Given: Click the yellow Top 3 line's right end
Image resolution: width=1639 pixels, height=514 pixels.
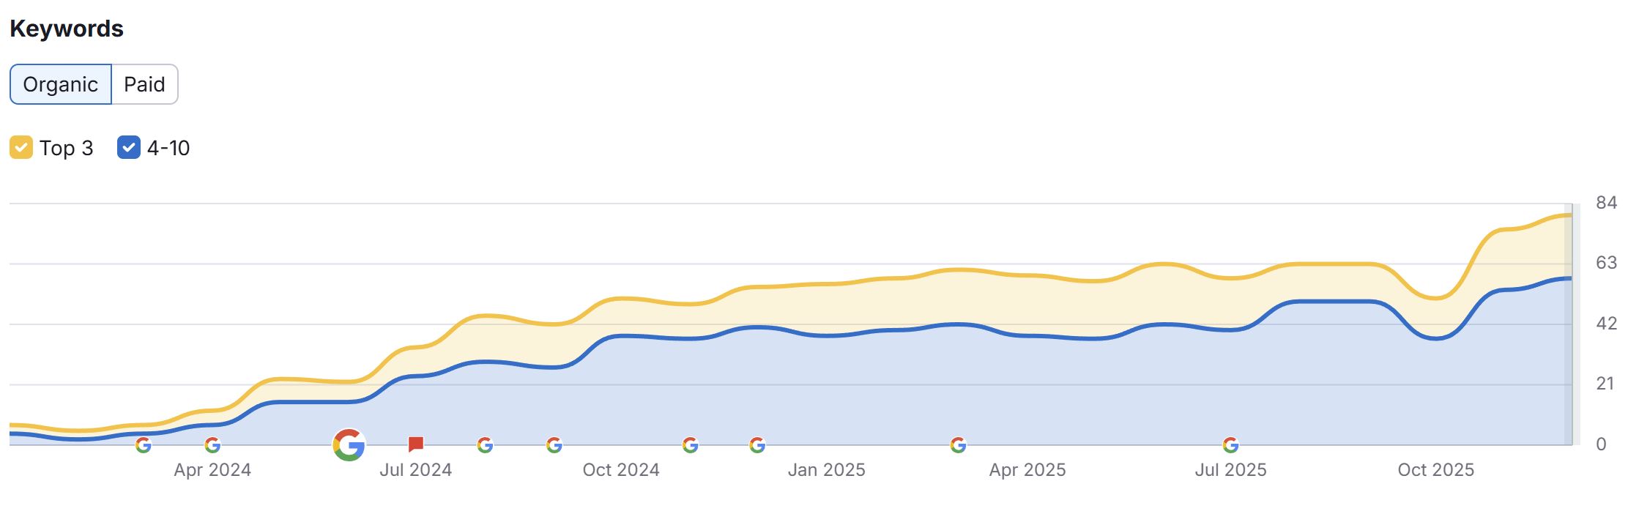Looking at the screenshot, I should tap(1567, 215).
